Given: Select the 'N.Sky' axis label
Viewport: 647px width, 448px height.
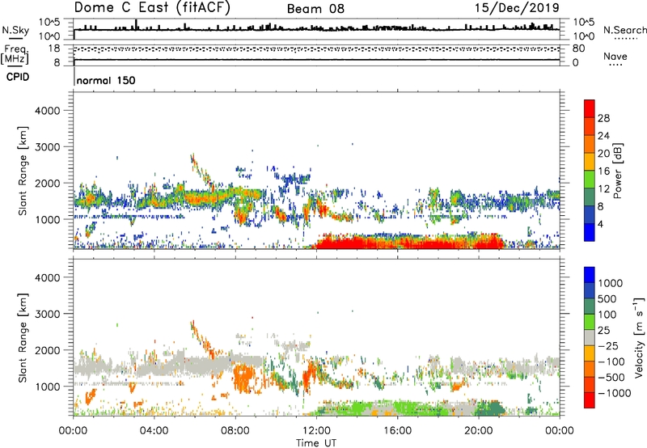Looking at the screenshot, I should coord(15,30).
